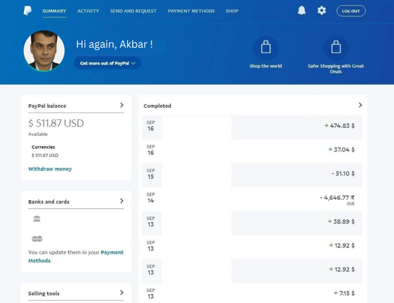Click the Shop the world label
Screen dimensions: 394x303
coord(265,66)
